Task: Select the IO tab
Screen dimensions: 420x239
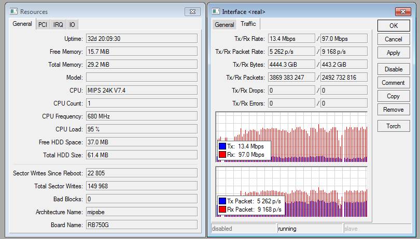Action: point(72,24)
